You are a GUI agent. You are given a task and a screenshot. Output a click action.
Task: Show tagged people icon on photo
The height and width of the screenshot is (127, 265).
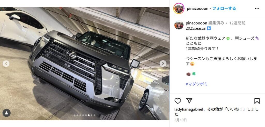pyautogui.click(x=6, y=113)
